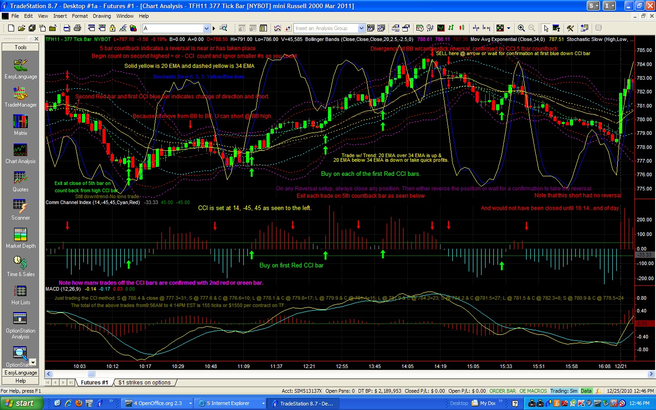
Task: Select the text drawing tool
Action: click(556, 28)
